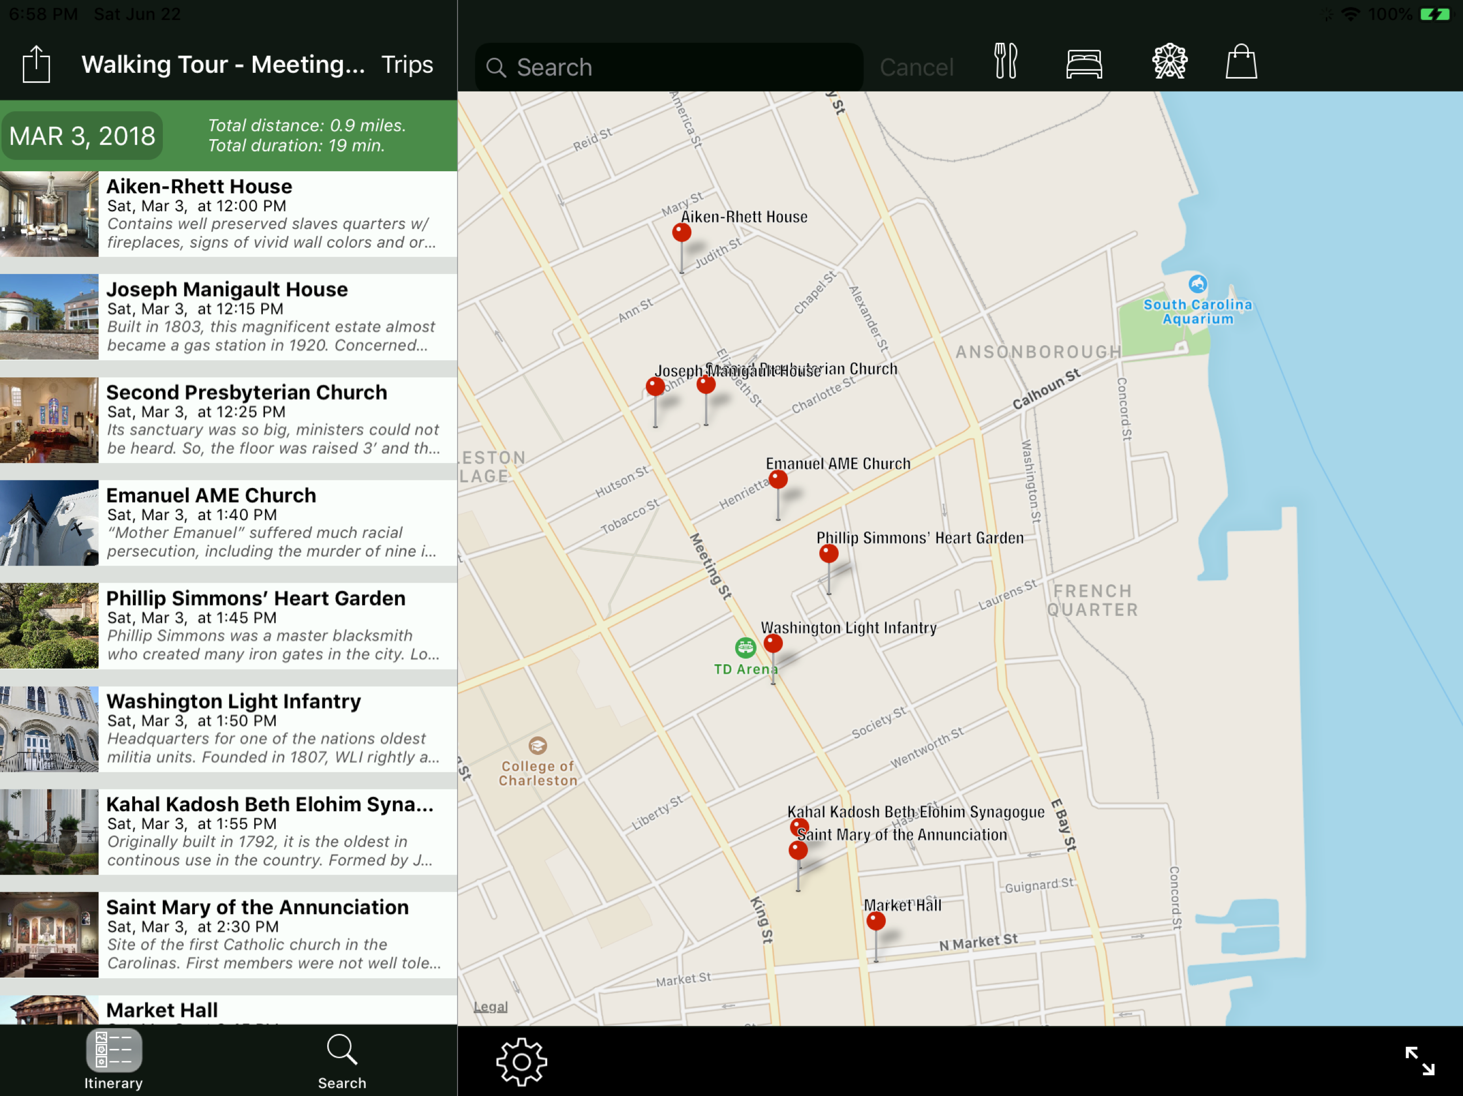Tap the Wi-Fi icon in status bar
This screenshot has width=1463, height=1096.
(x=1350, y=14)
